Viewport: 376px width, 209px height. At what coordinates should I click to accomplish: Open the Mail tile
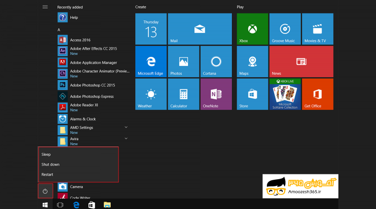[199, 29]
